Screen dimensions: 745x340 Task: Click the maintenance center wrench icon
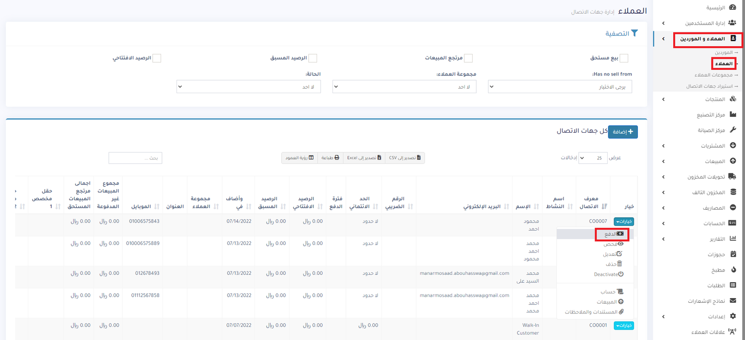click(733, 130)
